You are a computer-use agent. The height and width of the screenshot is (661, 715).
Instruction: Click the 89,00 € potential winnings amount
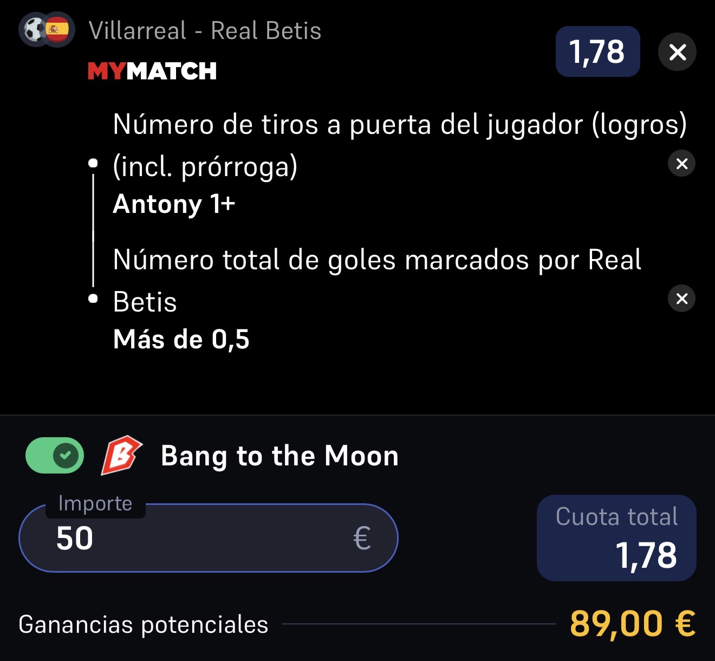[x=633, y=624]
